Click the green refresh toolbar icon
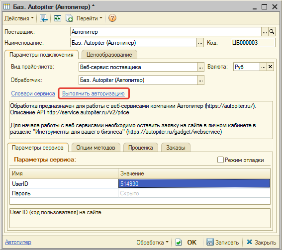Image resolution: width=282 pixels, height=250 pixels. (x=58, y=18)
